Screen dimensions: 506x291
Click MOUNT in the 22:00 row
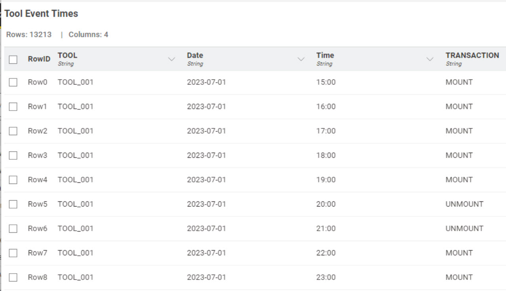(x=459, y=253)
